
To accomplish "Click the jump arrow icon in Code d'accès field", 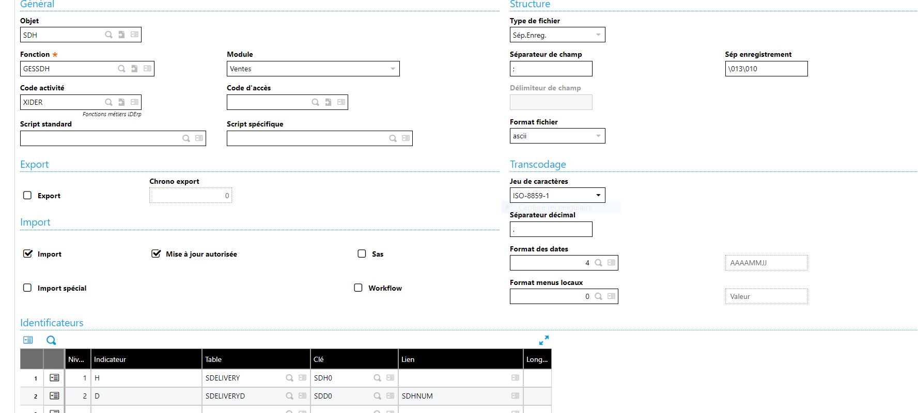I will pos(328,102).
